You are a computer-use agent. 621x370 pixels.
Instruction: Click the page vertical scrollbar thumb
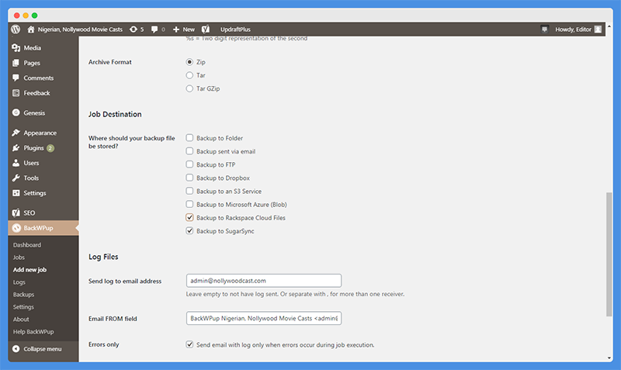[609, 254]
